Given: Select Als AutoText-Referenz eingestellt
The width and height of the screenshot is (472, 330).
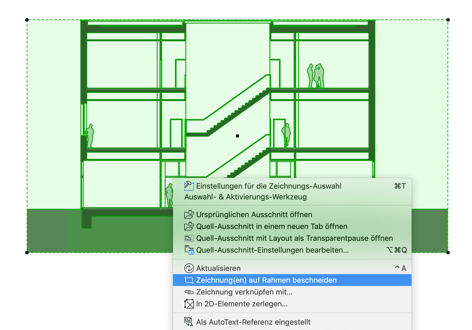Looking at the screenshot, I should (292, 322).
